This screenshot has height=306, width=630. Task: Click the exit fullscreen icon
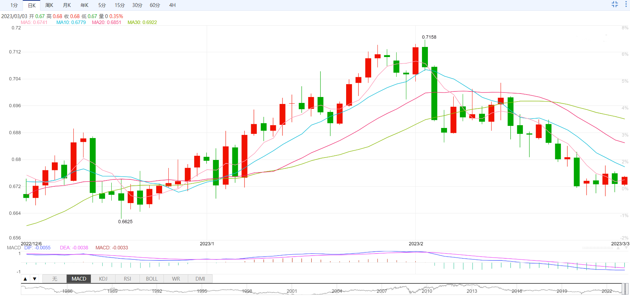tap(615, 4)
